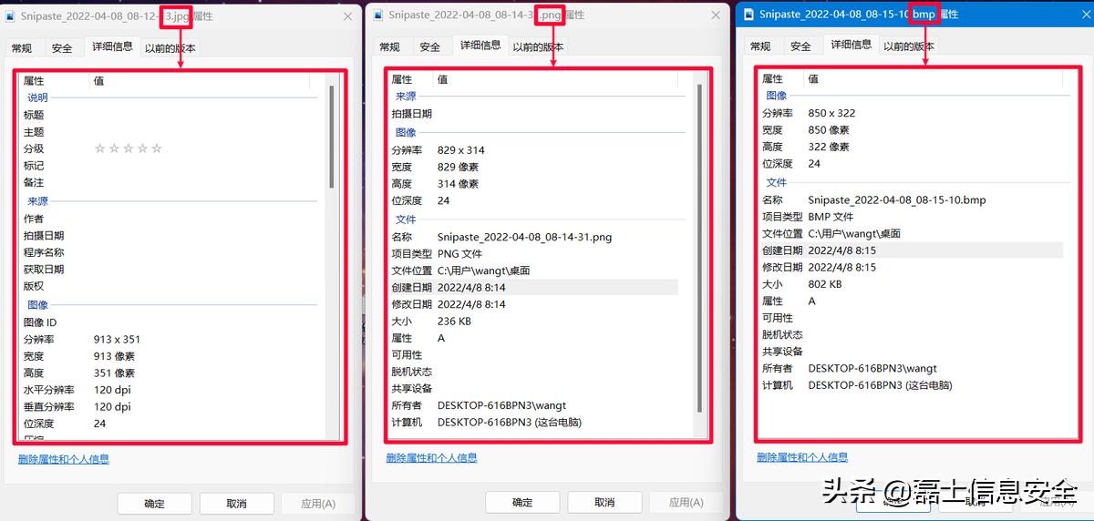Select the 236 KB file size value
This screenshot has height=521, width=1094.
click(x=454, y=322)
